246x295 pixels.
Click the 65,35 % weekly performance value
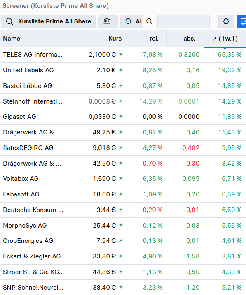pos(230,55)
